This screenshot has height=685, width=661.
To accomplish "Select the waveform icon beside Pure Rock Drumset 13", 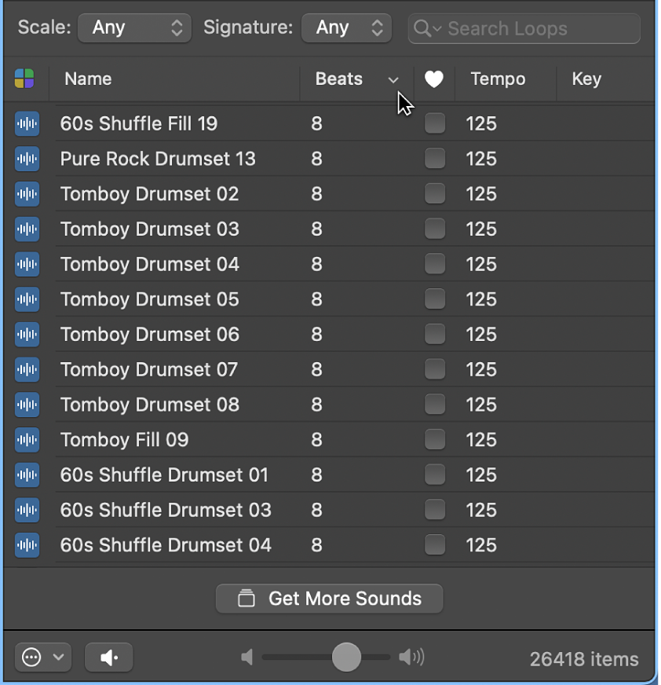I will (27, 159).
